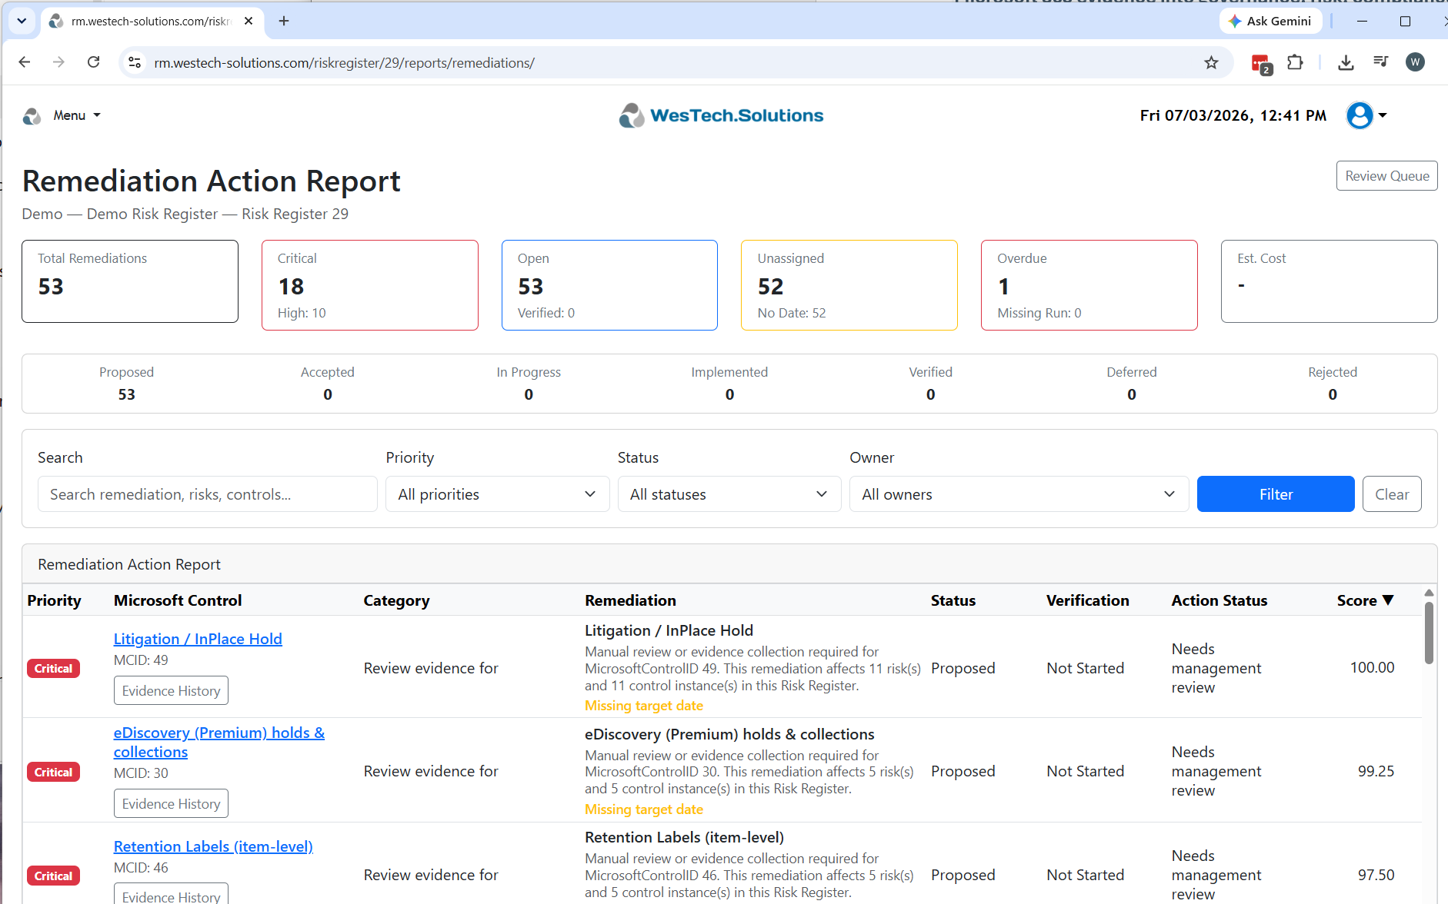Click the WesTech.Solutions logo
This screenshot has height=904, width=1448.
pyautogui.click(x=722, y=115)
